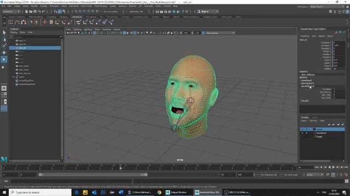Select defaultObjectSet in the Outliner

[x=27, y=84]
